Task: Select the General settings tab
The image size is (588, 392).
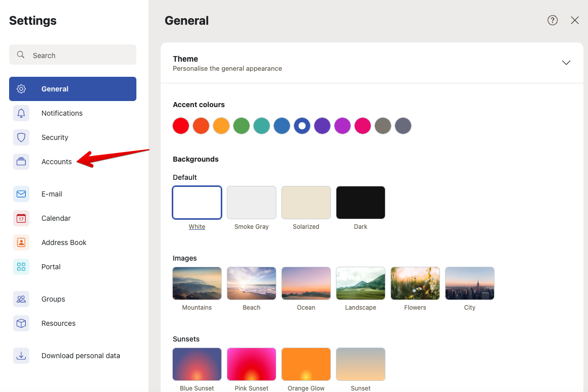Action: [x=73, y=89]
